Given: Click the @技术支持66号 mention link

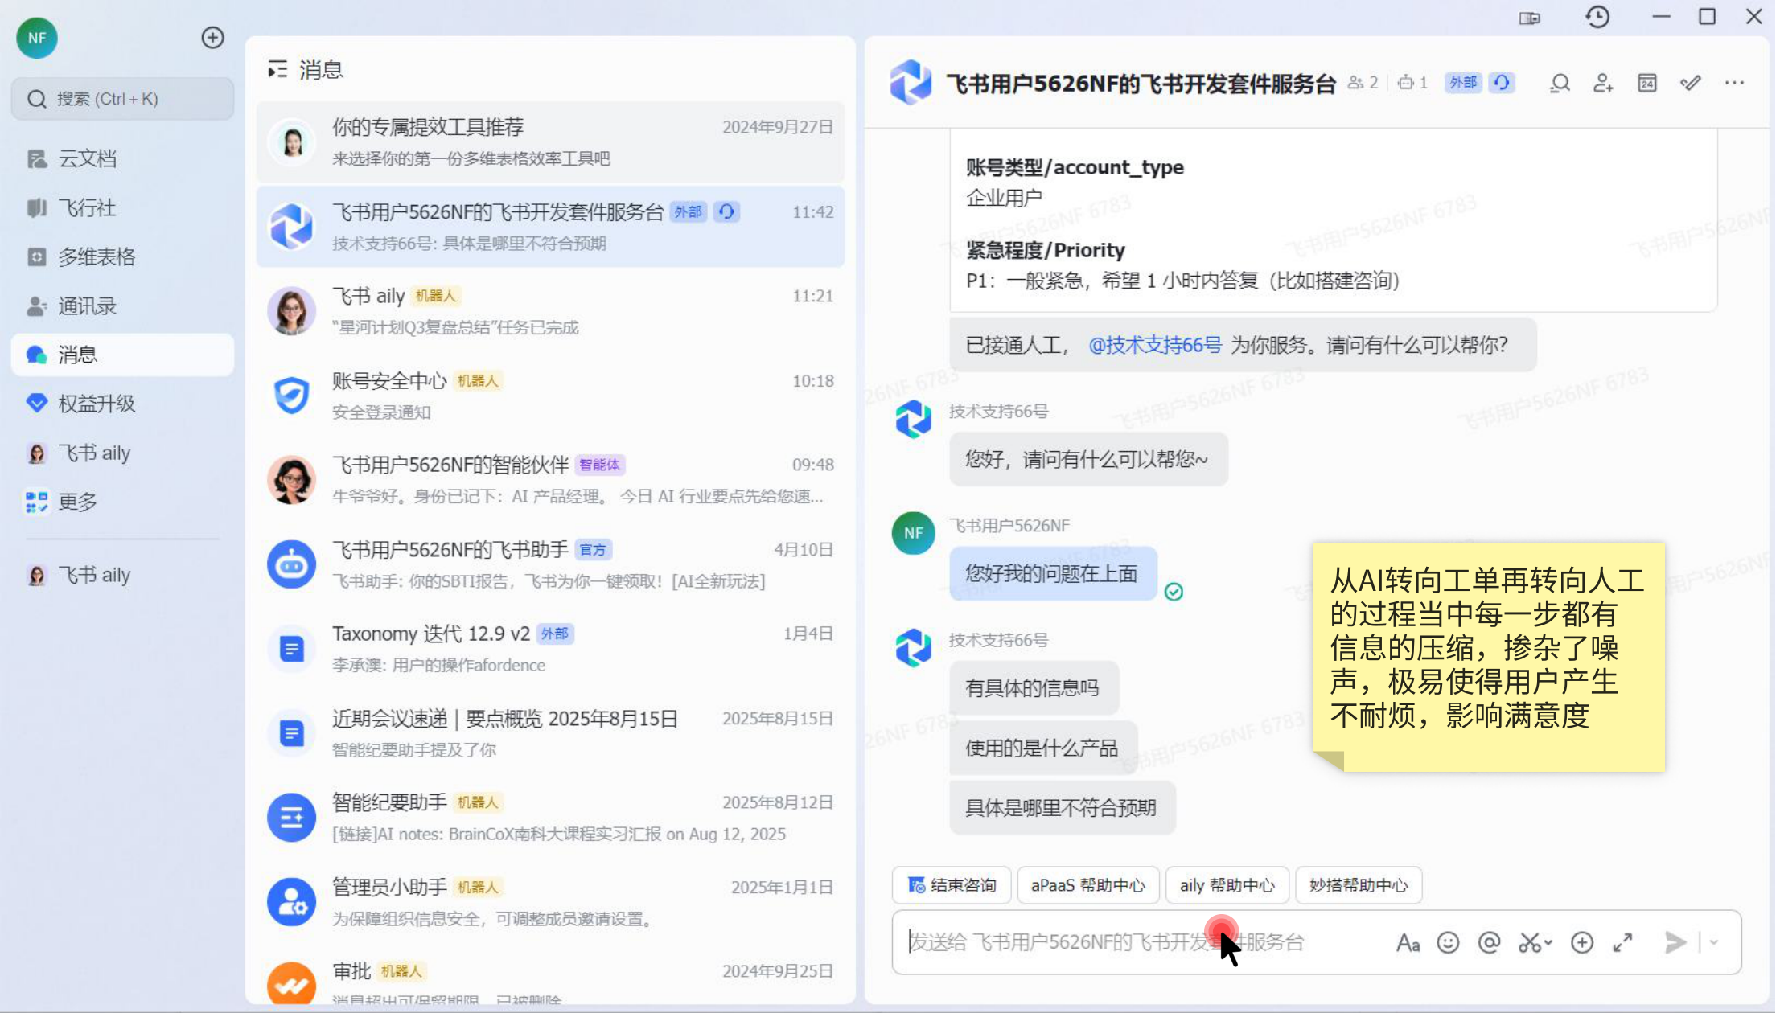Looking at the screenshot, I should coord(1154,345).
